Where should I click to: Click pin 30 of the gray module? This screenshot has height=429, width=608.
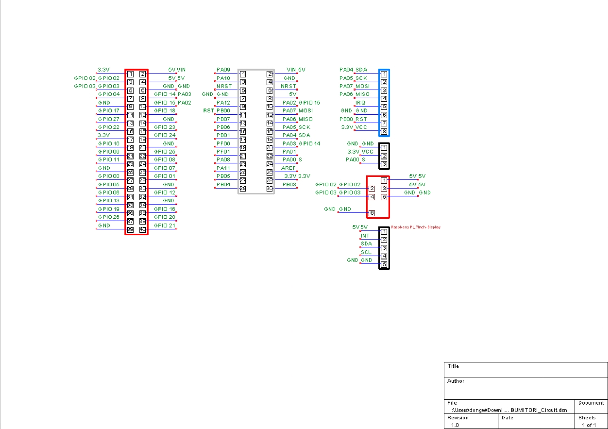[x=269, y=189]
